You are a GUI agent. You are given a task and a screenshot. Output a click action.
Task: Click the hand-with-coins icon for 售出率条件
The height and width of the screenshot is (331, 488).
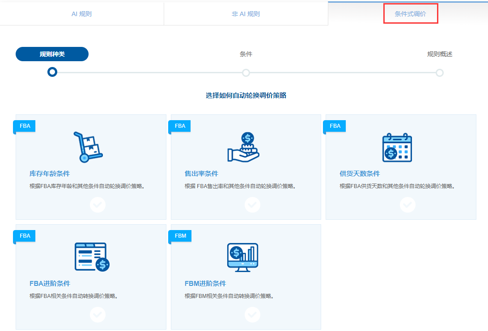(243, 147)
